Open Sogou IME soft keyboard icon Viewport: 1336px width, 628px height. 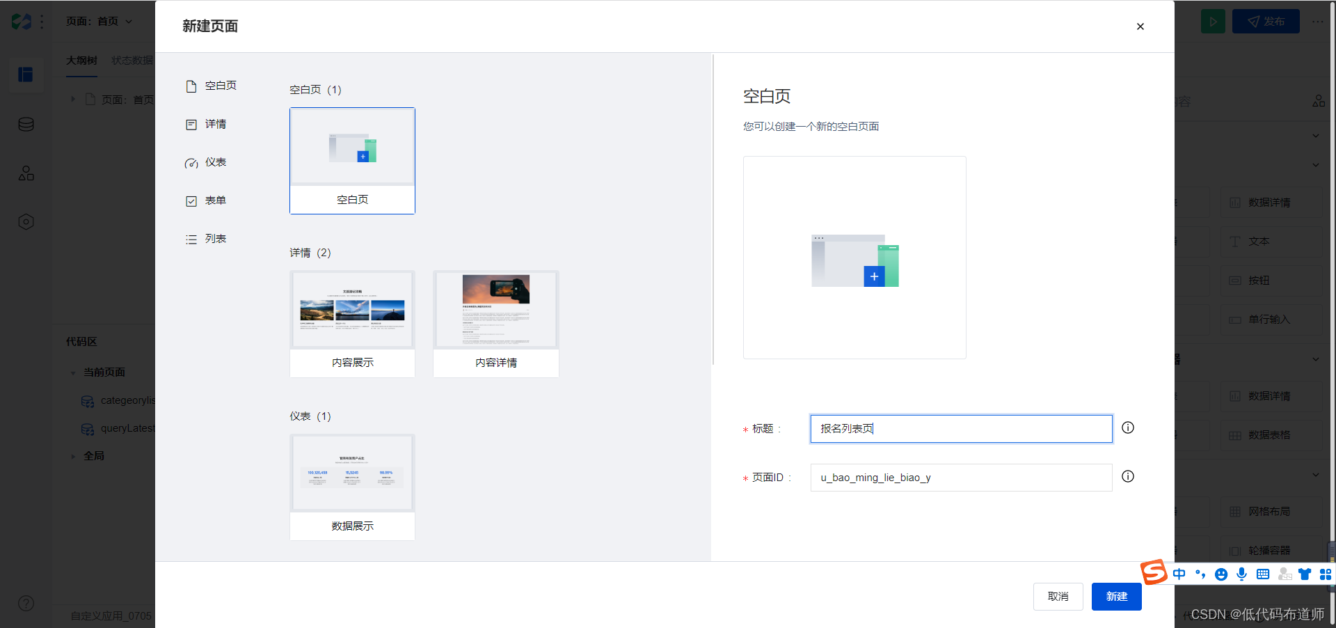(1263, 574)
